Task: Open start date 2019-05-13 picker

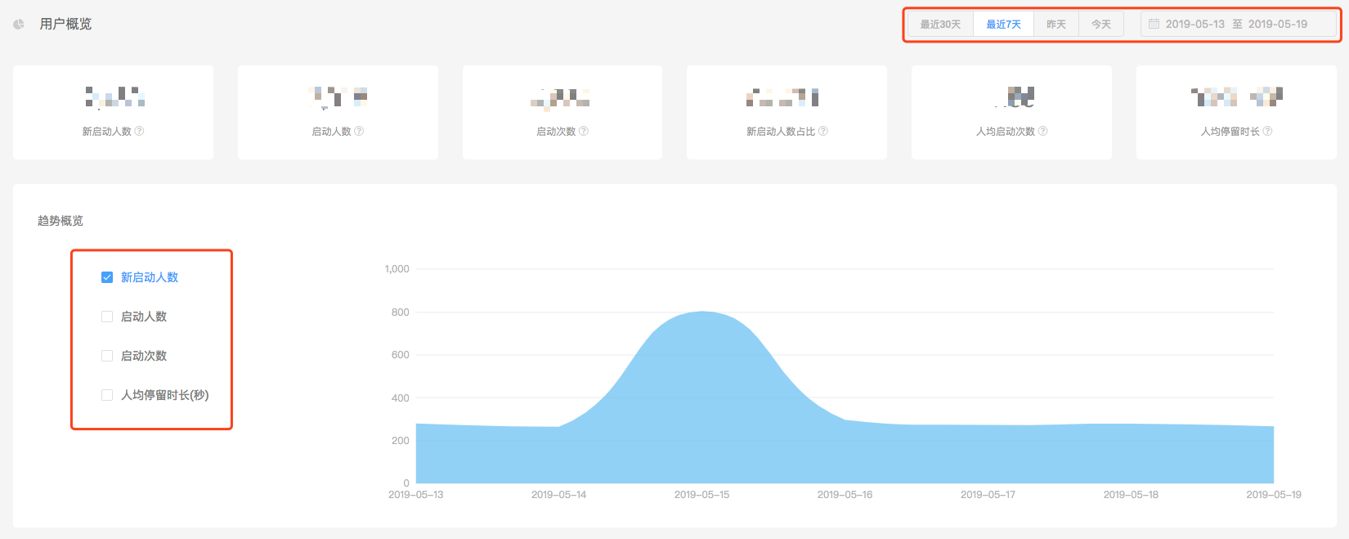Action: 1194,24
